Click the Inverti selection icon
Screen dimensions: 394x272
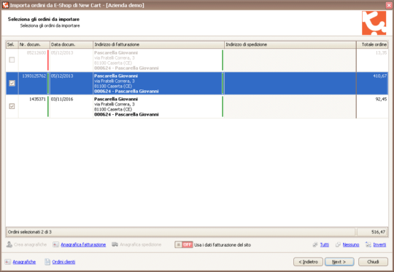[368, 244]
